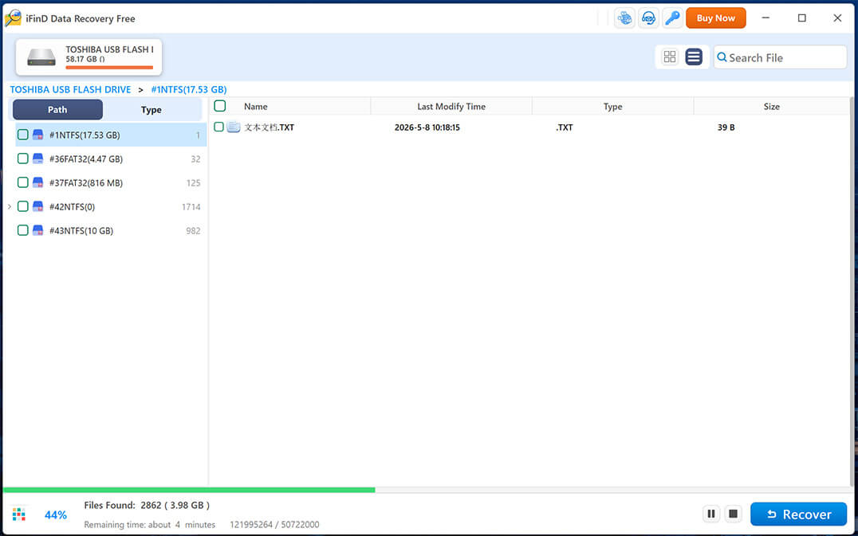The height and width of the screenshot is (536, 858).
Task: Click the file icon of 文本文档.TXT
Action: click(234, 127)
